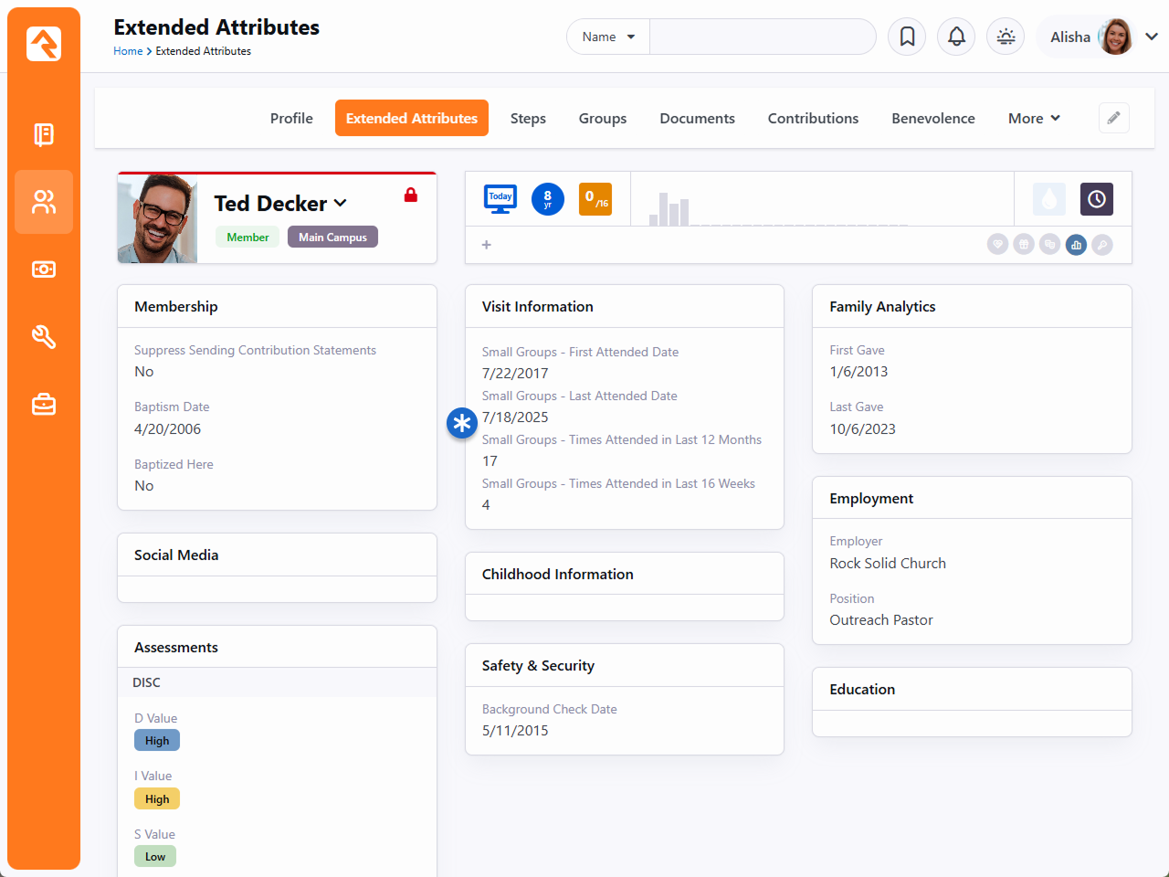Image resolution: width=1169 pixels, height=877 pixels.
Task: Click the blue bar chart badge
Action: pos(1076,245)
